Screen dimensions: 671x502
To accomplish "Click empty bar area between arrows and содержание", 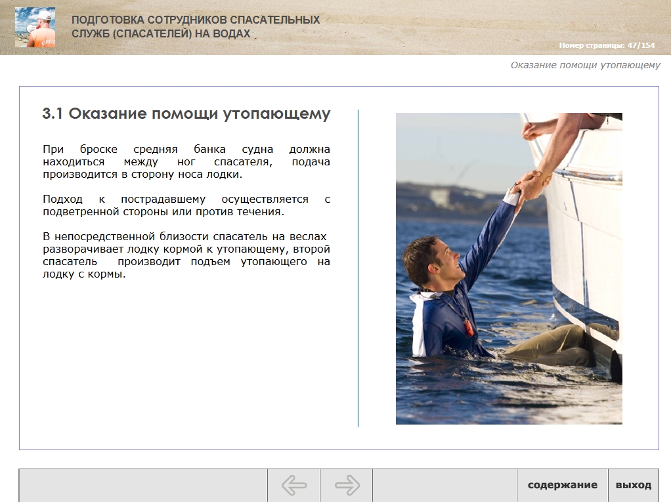I will [444, 486].
